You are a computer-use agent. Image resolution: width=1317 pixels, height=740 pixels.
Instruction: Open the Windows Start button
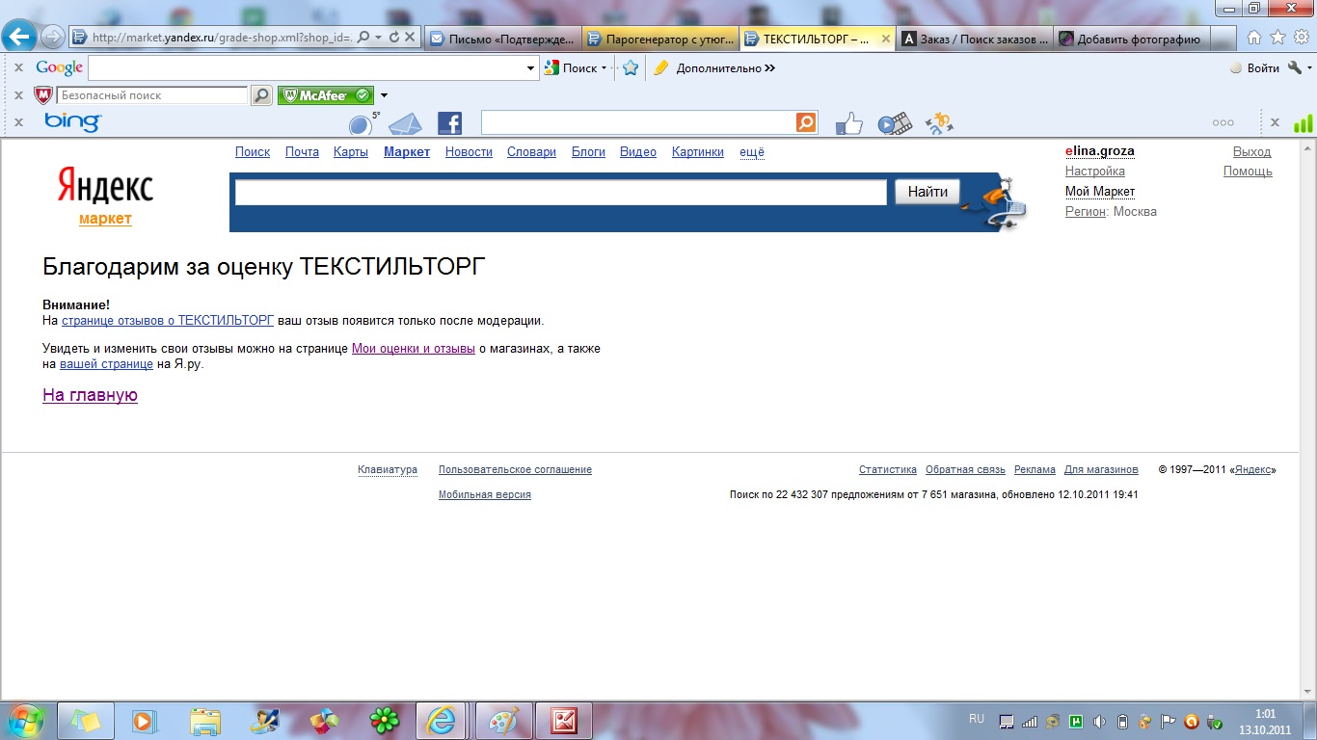(26, 721)
